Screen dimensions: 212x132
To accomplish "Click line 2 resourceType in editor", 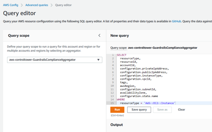I will [130, 59].
